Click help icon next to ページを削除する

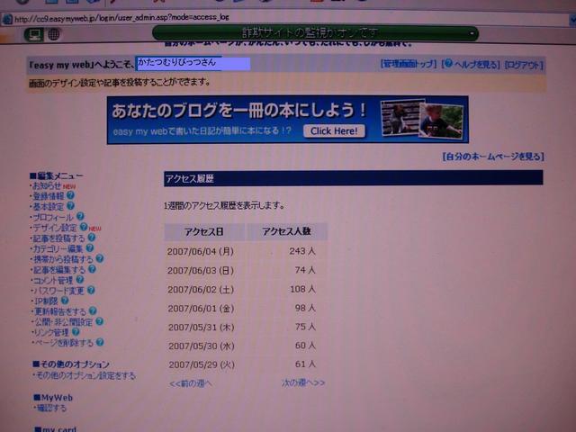(100, 343)
